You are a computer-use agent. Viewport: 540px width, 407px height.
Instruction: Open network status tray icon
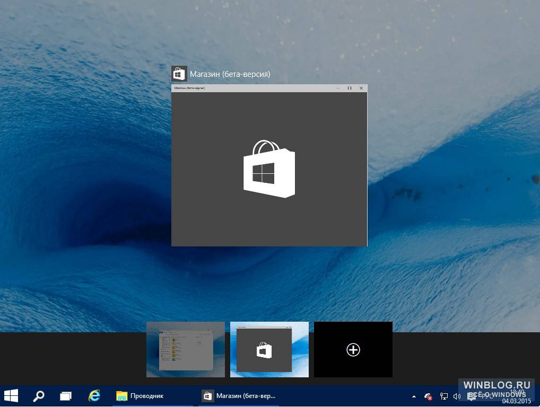444,396
